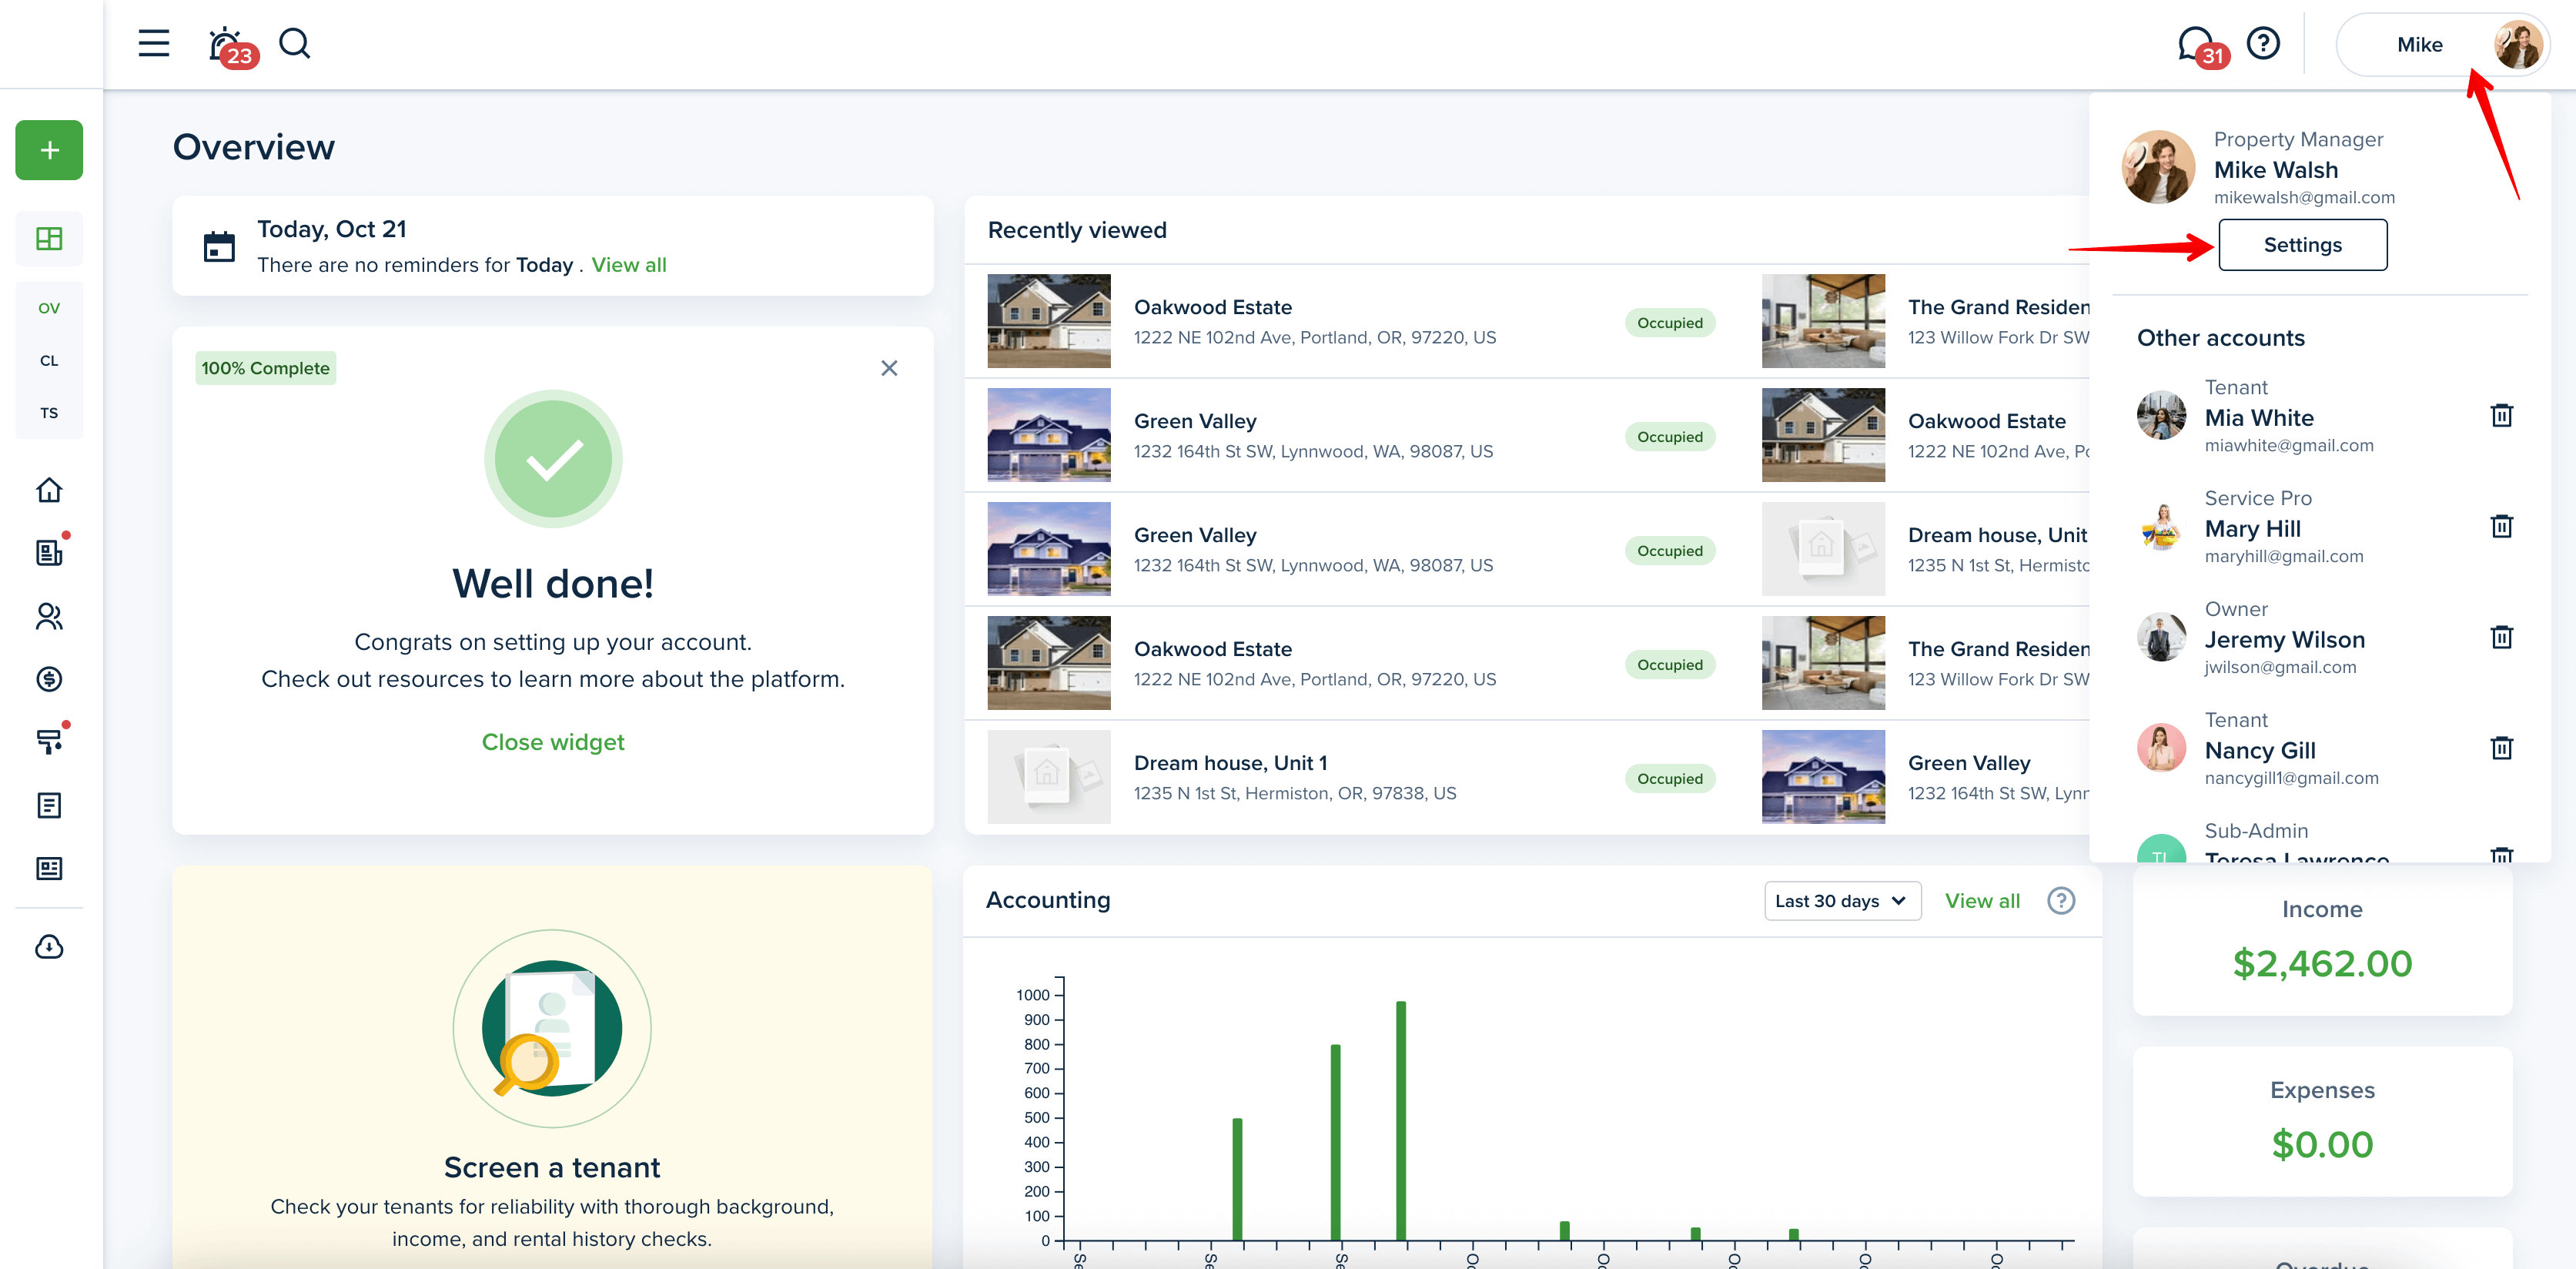The image size is (2576, 1269).
Task: Click the green plus add button
Action: point(49,151)
